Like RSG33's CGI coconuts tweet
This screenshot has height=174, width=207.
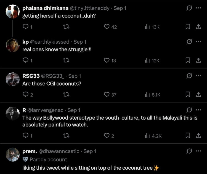[107, 95]
